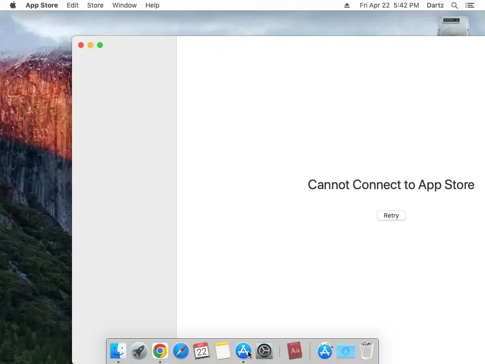Open System Preferences gear in Dock
The width and height of the screenshot is (485, 364).
click(x=264, y=351)
